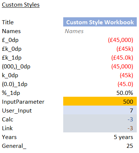Screen dimensions: 139x153
Task: Click the 5 years cell
Action: coord(100,137)
